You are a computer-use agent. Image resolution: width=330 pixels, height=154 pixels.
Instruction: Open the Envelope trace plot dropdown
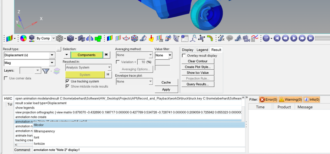[x=150, y=82]
